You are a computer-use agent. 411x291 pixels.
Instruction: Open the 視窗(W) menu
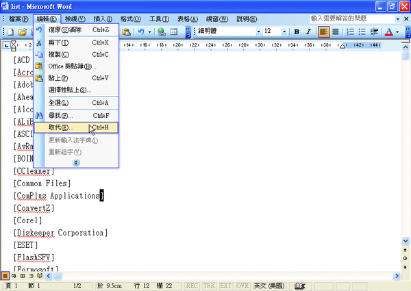pos(216,19)
